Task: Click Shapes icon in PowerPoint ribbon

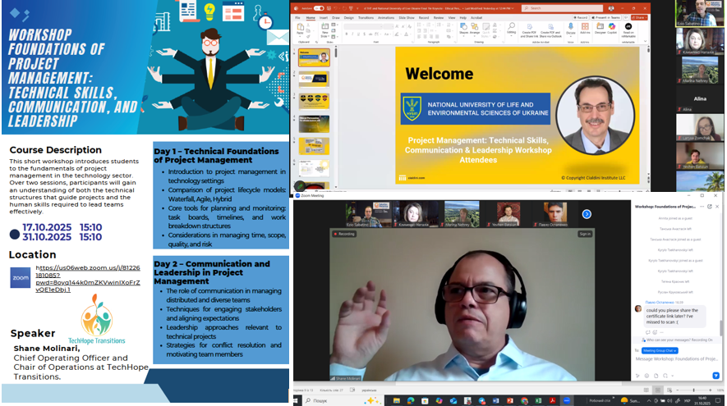Action: 463,29
